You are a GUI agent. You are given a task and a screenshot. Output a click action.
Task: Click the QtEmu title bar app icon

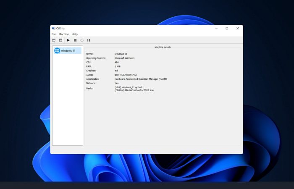point(54,28)
